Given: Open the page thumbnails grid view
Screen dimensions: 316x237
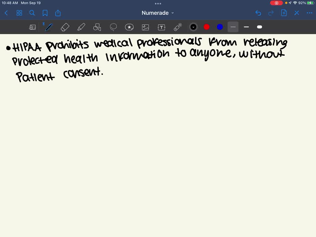Looking at the screenshot, I should click(x=19, y=13).
